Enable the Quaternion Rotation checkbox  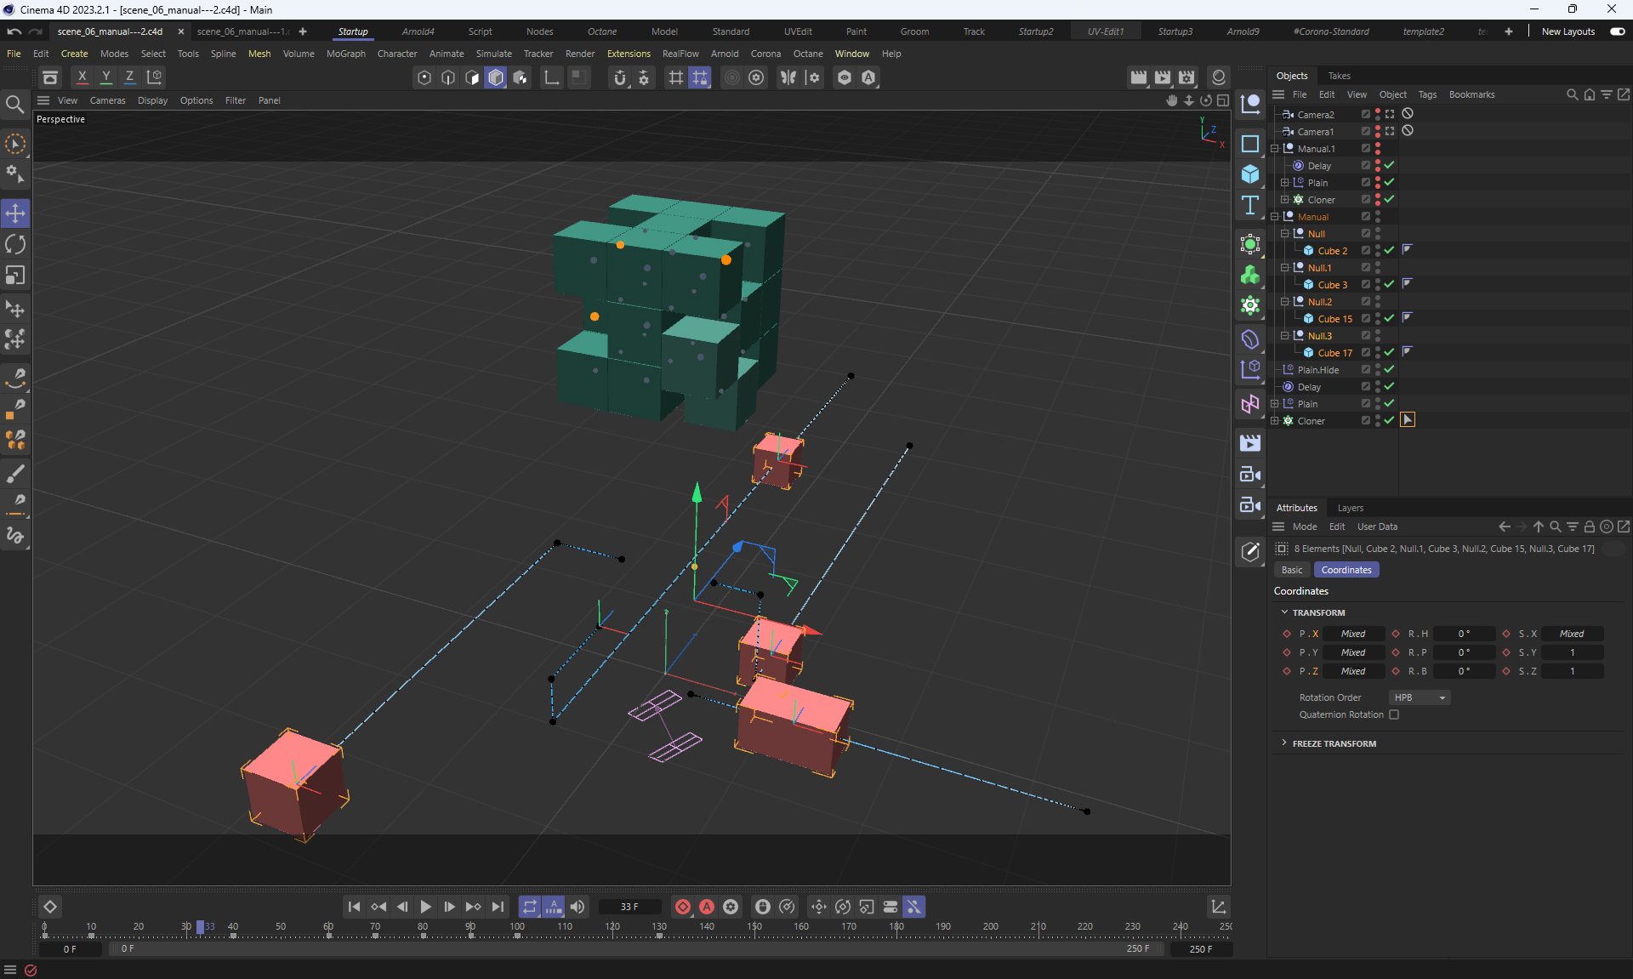point(1394,714)
